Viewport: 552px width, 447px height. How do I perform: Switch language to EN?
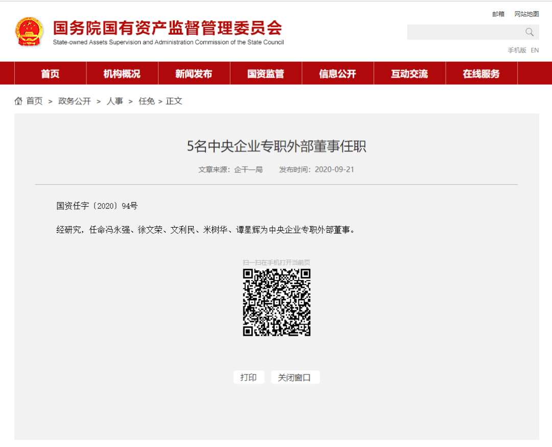535,50
